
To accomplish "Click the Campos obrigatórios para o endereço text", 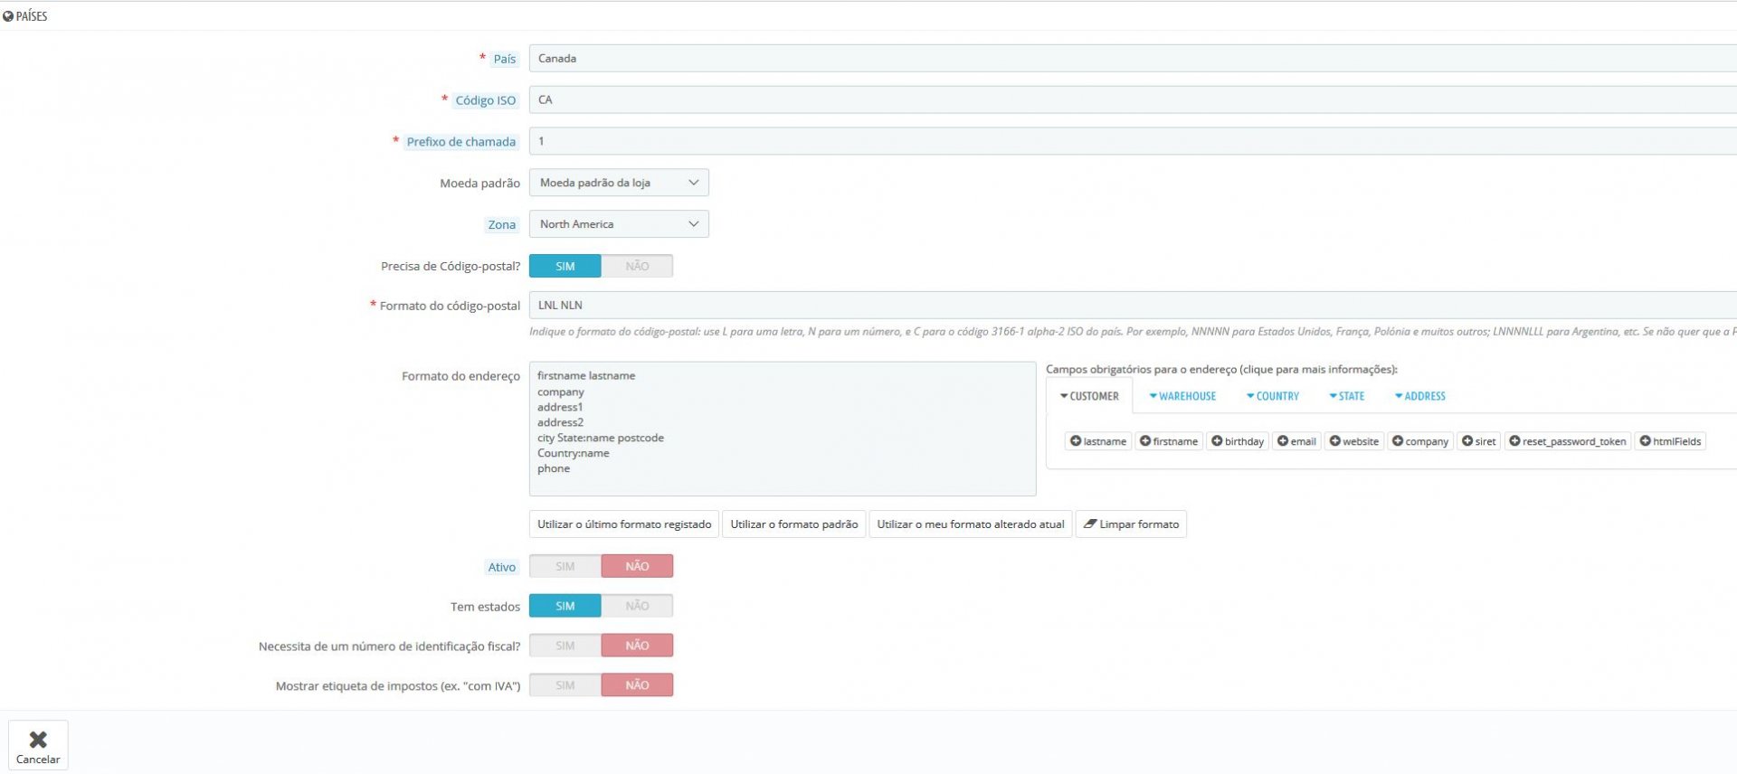I will point(1221,369).
